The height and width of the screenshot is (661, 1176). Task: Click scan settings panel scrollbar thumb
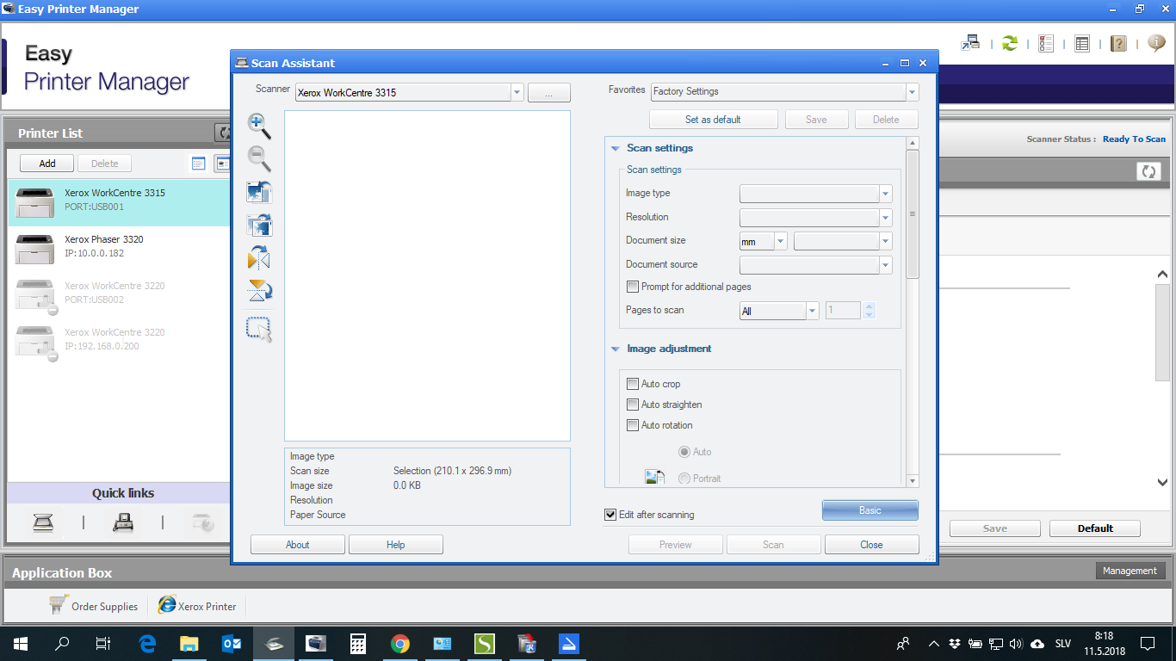pyautogui.click(x=913, y=214)
